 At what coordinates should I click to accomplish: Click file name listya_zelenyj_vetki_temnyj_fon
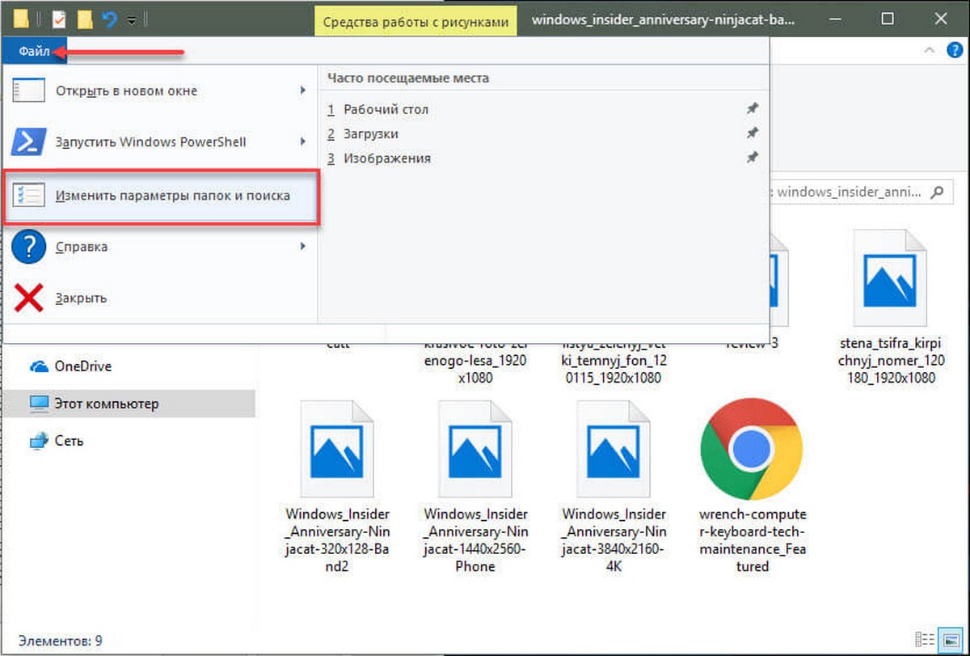614,362
